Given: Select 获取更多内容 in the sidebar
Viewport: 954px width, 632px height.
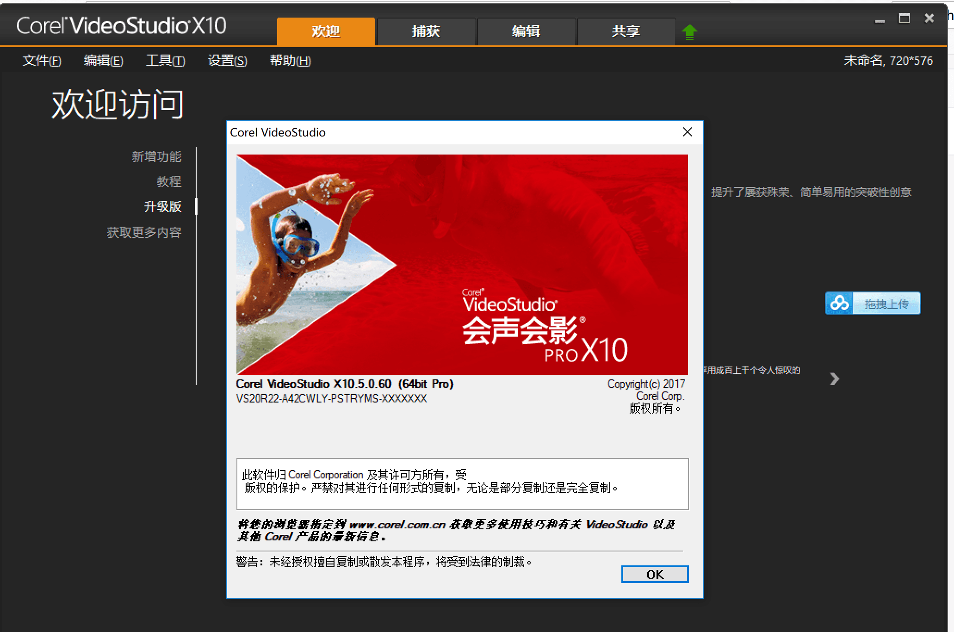Looking at the screenshot, I should pyautogui.click(x=143, y=232).
